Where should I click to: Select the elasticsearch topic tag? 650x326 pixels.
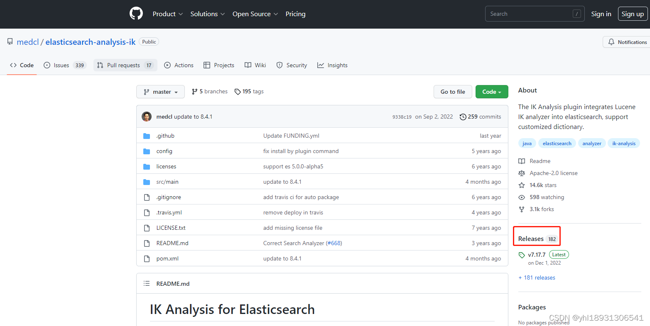click(557, 144)
